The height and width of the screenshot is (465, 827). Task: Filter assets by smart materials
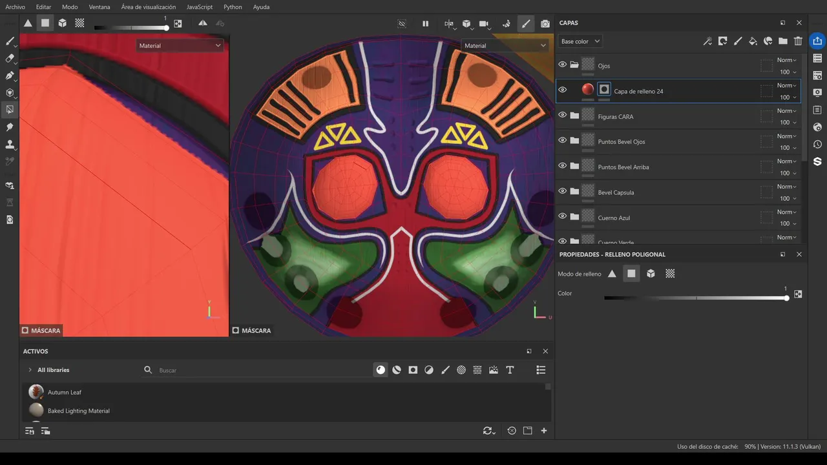click(397, 370)
